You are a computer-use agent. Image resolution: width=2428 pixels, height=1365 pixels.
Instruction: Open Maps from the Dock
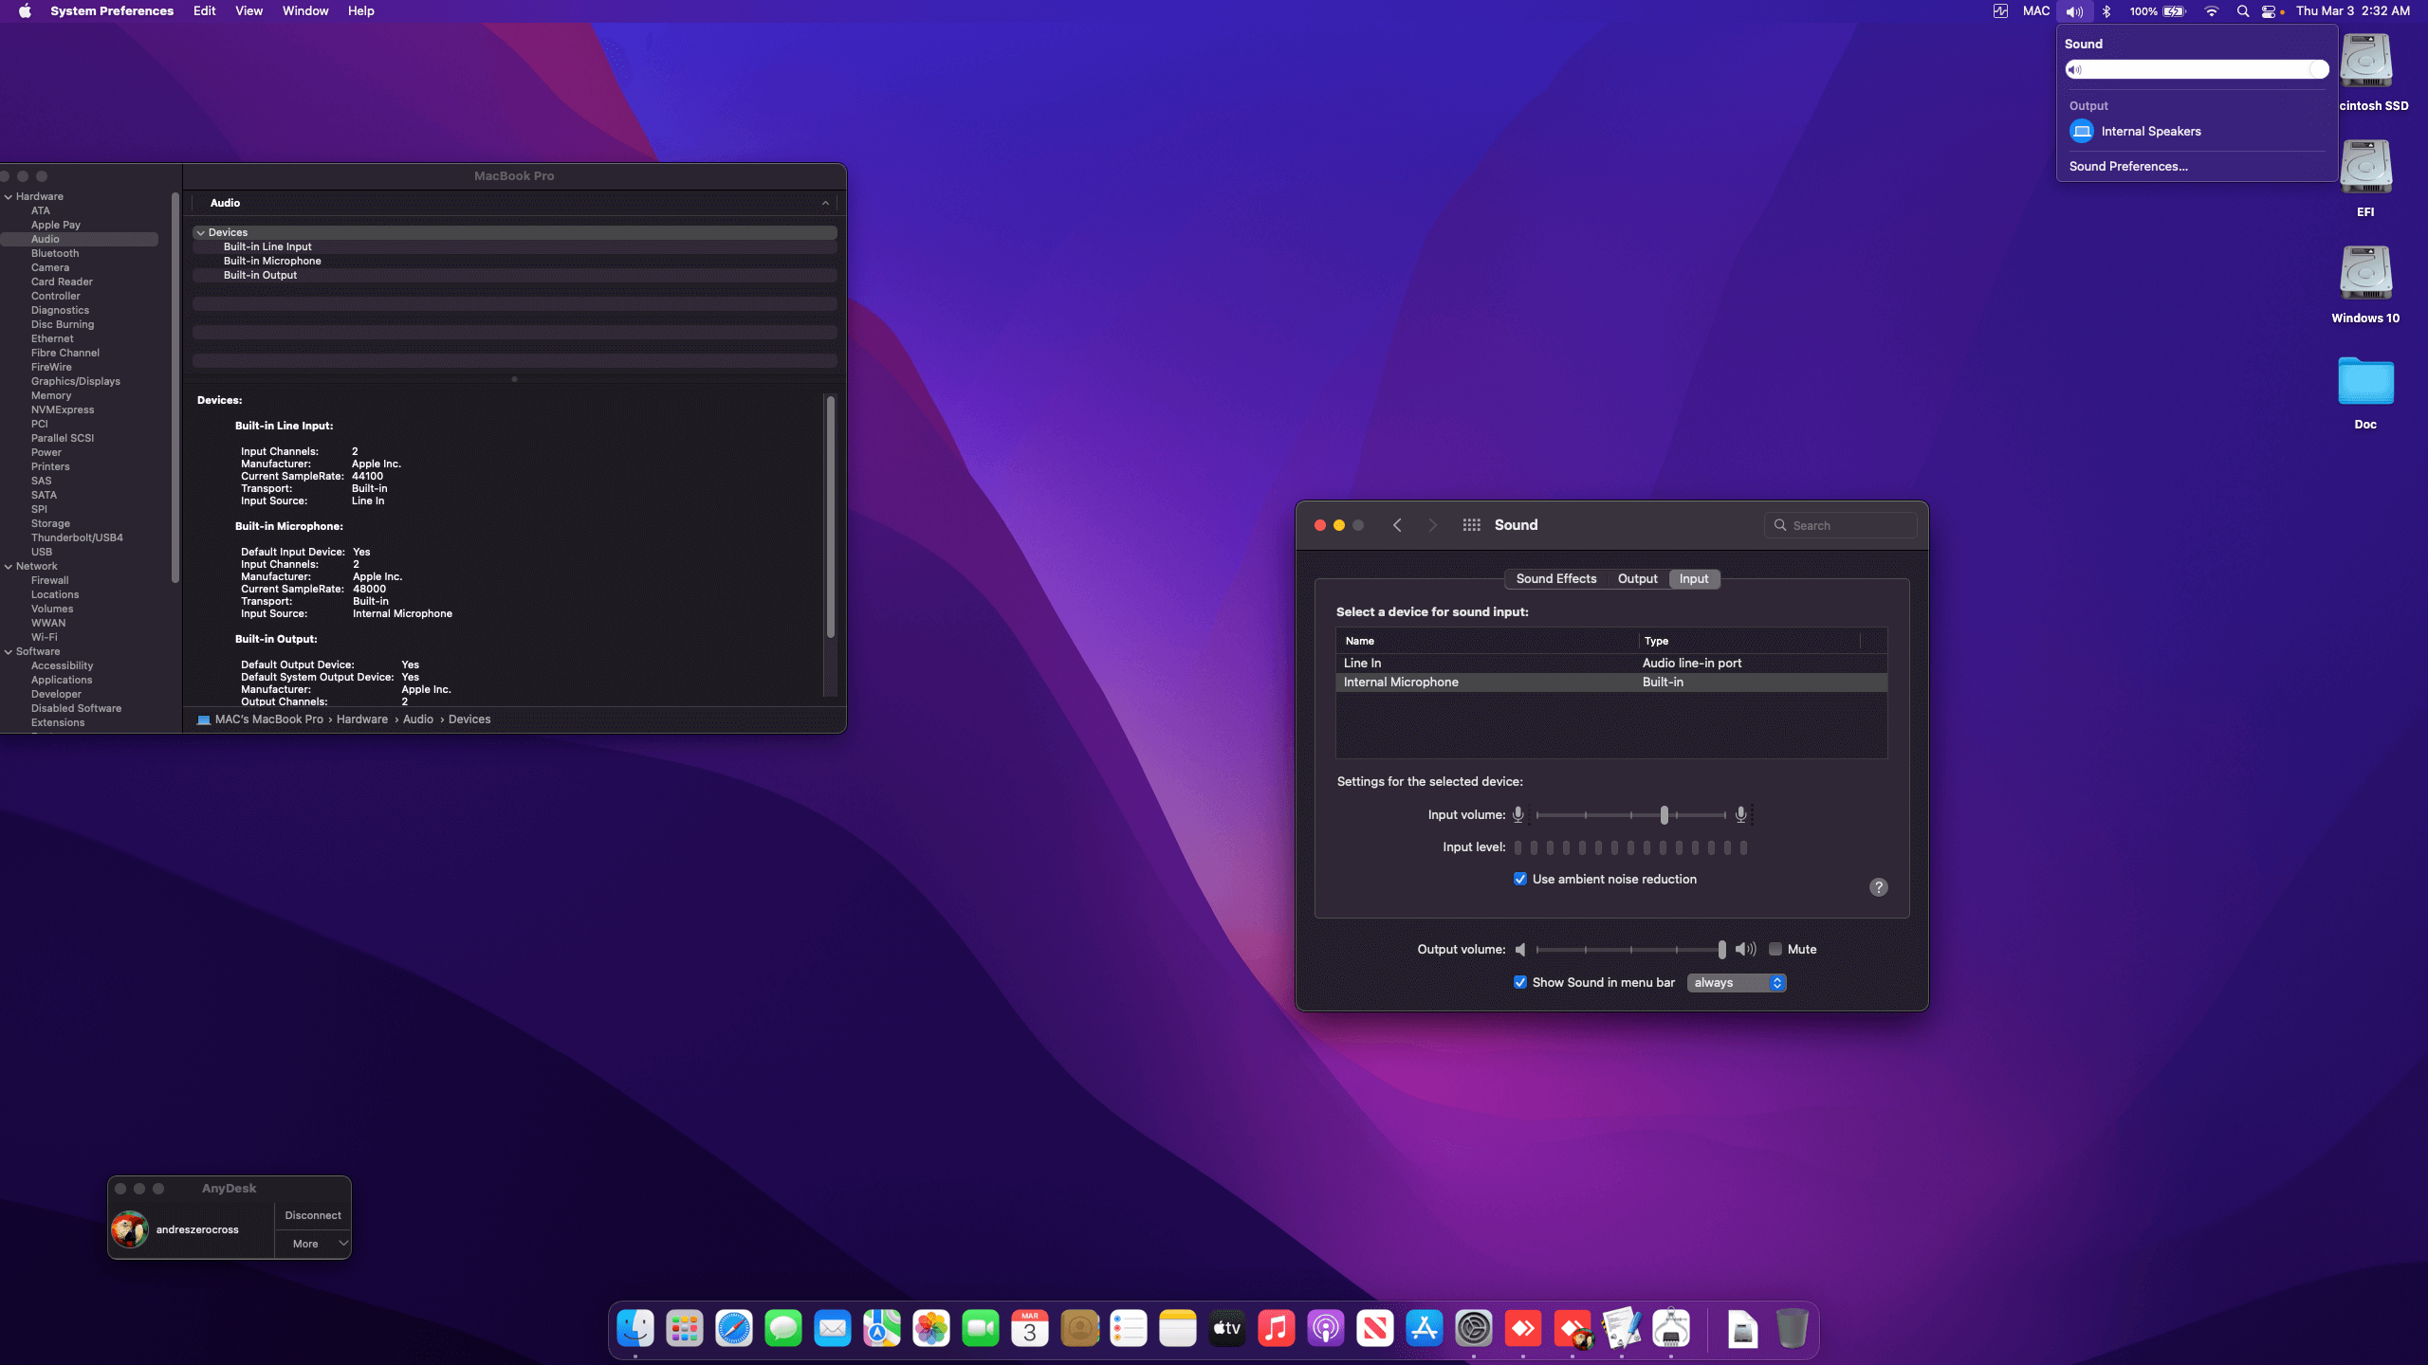(882, 1329)
